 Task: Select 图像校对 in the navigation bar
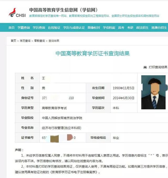[x=94, y=28]
